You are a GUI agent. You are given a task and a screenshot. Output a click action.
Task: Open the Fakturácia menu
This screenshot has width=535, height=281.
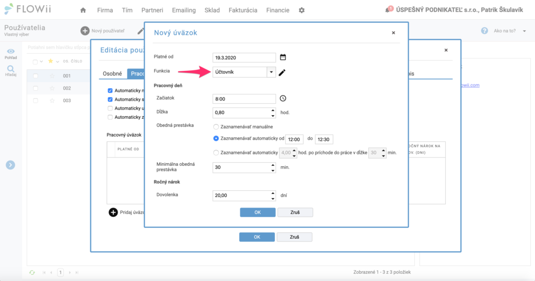[243, 10]
